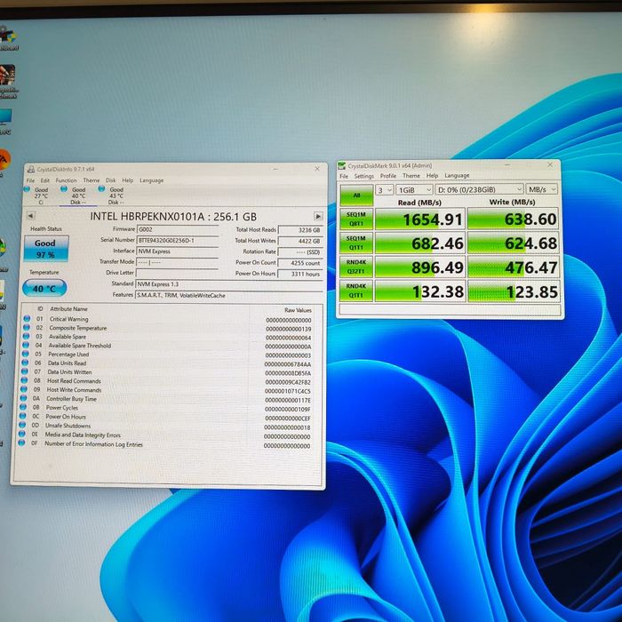Select the Percentage Used attribute row
Image resolution: width=622 pixels, height=622 pixels.
coord(168,355)
